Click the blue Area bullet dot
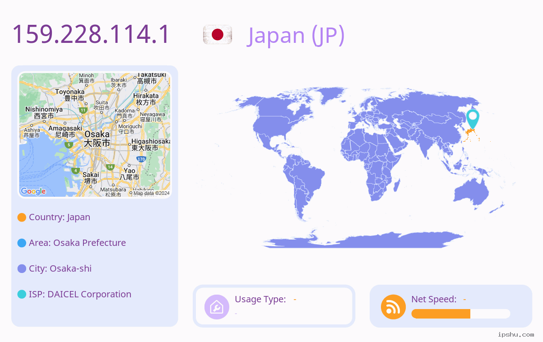Viewport: 543px width, 342px height. pos(22,243)
